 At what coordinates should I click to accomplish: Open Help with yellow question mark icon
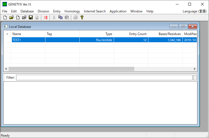coord(82,17)
